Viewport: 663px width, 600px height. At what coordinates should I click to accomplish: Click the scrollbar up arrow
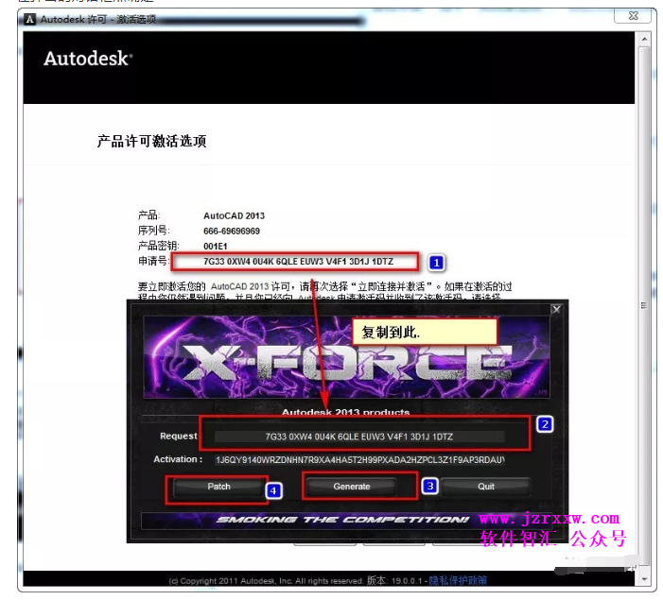click(x=644, y=39)
